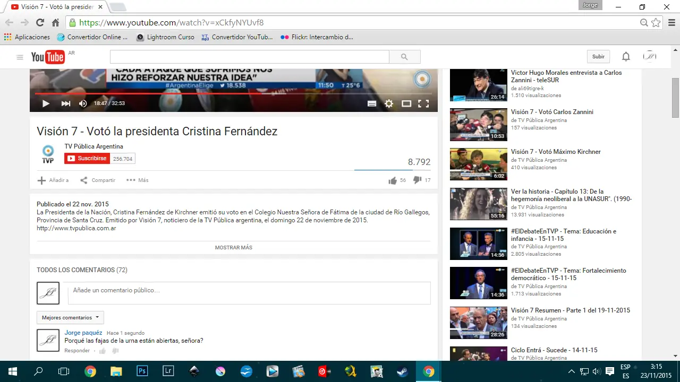Image resolution: width=680 pixels, height=382 pixels.
Task: Open Flickr Intercambio bookmark
Action: point(317,37)
